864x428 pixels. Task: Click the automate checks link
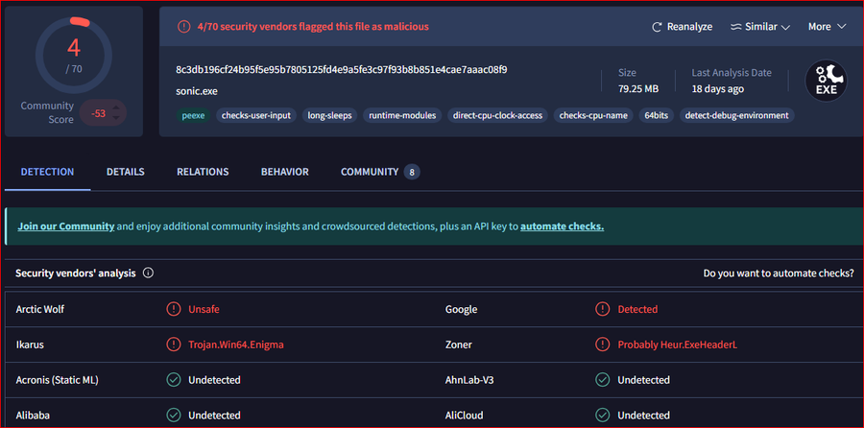(562, 226)
